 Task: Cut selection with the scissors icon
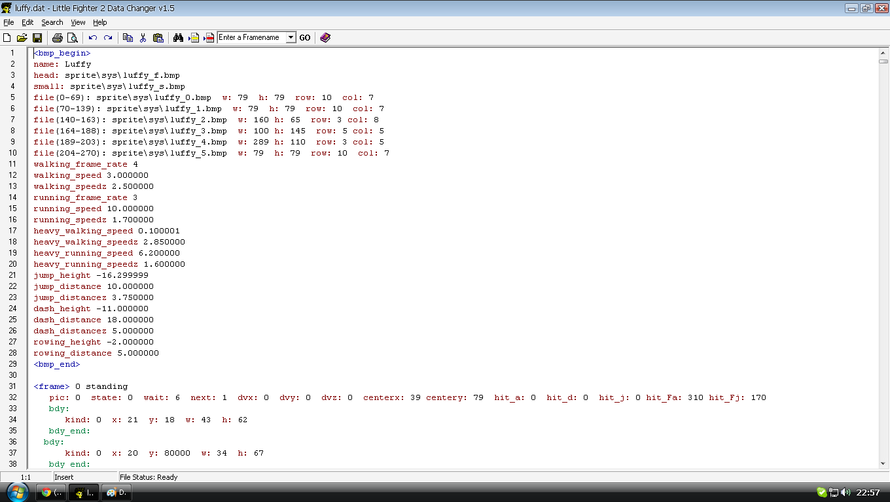(x=143, y=38)
